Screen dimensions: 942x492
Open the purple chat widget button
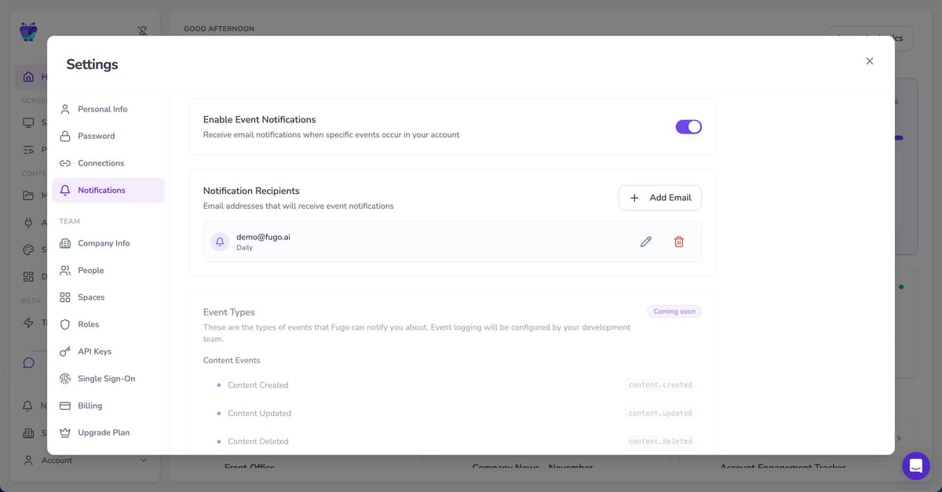click(x=915, y=466)
